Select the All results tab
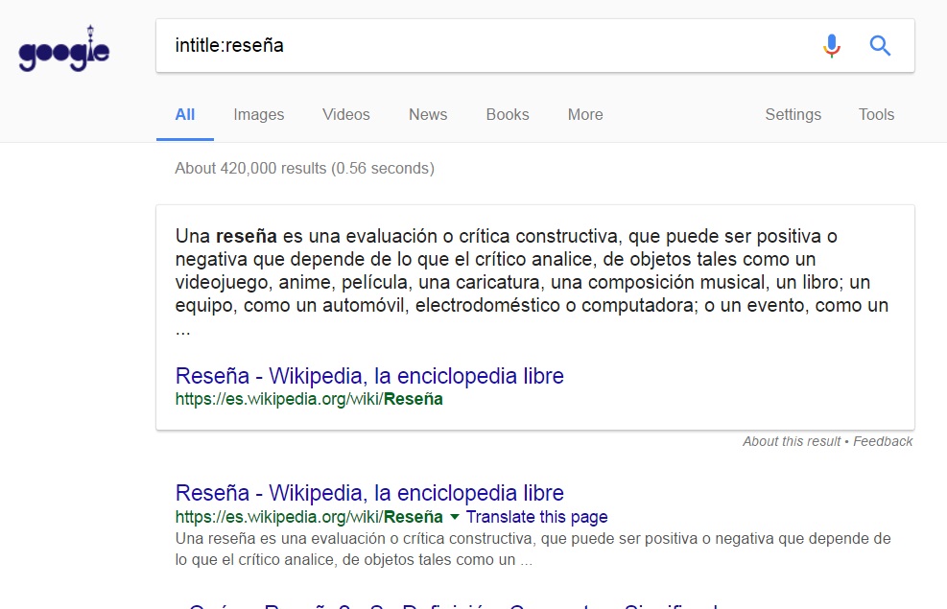The width and height of the screenshot is (947, 609). [185, 115]
